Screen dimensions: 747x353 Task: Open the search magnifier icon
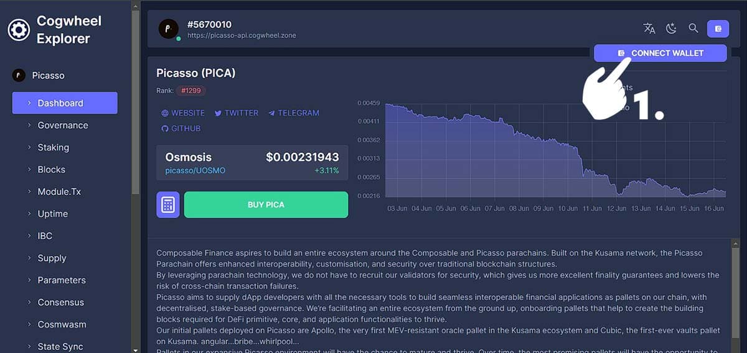click(693, 29)
